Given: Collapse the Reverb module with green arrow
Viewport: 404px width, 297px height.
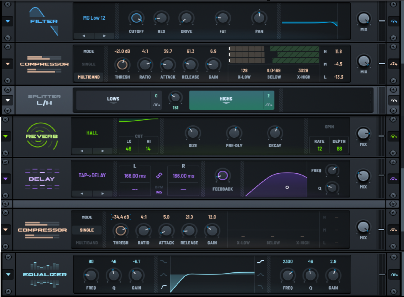Looking at the screenshot, I should point(6,136).
